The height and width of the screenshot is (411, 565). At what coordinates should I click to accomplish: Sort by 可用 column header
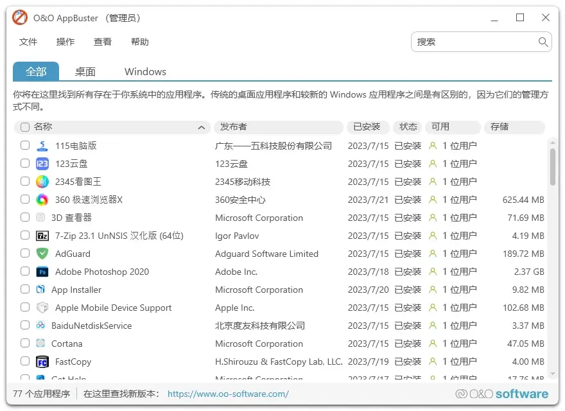point(453,127)
